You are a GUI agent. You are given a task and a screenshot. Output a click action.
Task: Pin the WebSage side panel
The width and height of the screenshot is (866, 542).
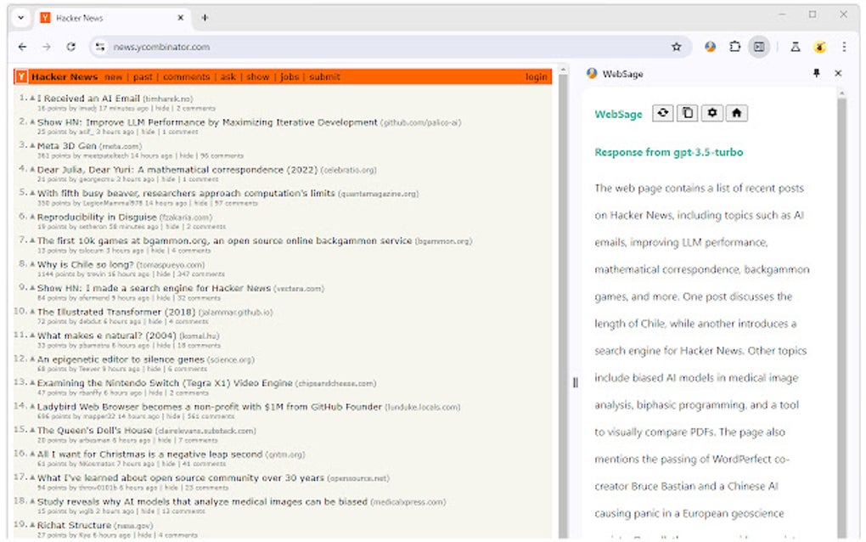tap(816, 74)
